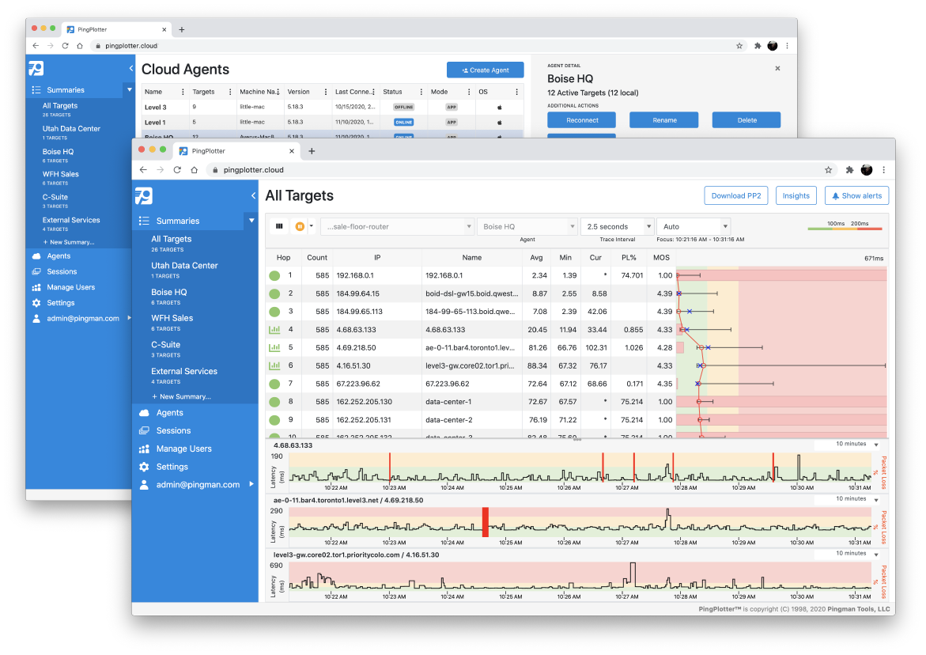Viewport: 926px width, 655px height.
Task: Click the bookmark star in the back browser window
Action: [x=739, y=45]
